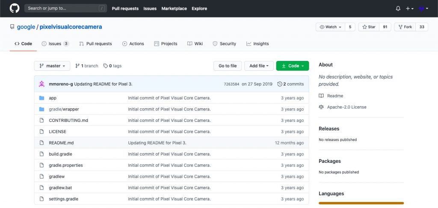View the 5 watchers count
438x208 pixels.
(350, 27)
